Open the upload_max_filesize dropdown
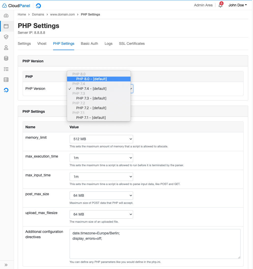This screenshot has height=269, width=253. tap(101, 215)
